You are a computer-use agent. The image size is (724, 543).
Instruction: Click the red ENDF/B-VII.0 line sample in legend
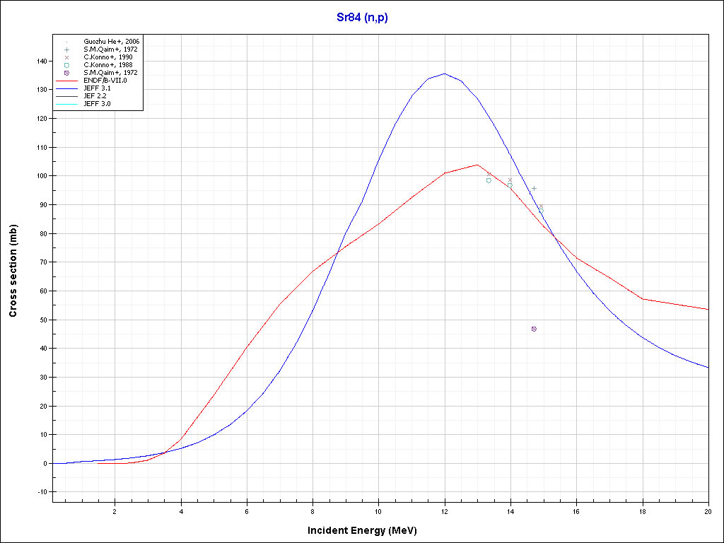click(66, 81)
